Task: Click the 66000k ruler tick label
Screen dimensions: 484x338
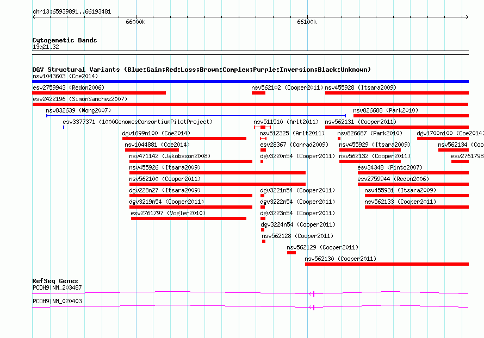Action: (x=135, y=22)
